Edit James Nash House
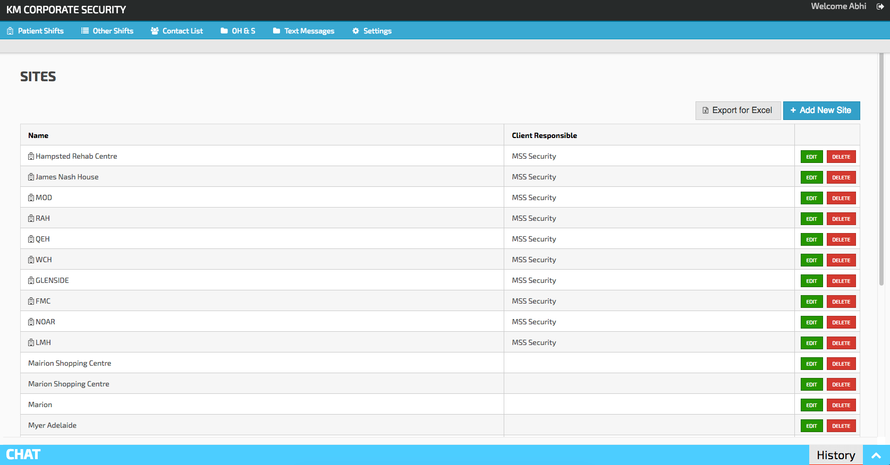The image size is (890, 465). (x=812, y=177)
